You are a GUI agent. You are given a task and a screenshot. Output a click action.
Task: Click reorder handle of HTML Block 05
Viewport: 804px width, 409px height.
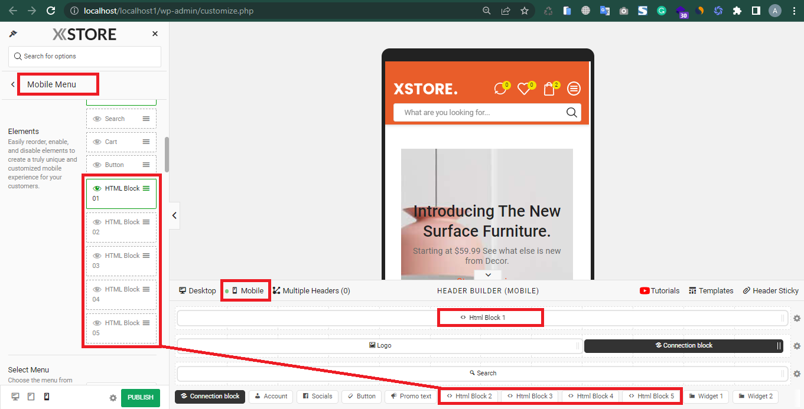(146, 323)
